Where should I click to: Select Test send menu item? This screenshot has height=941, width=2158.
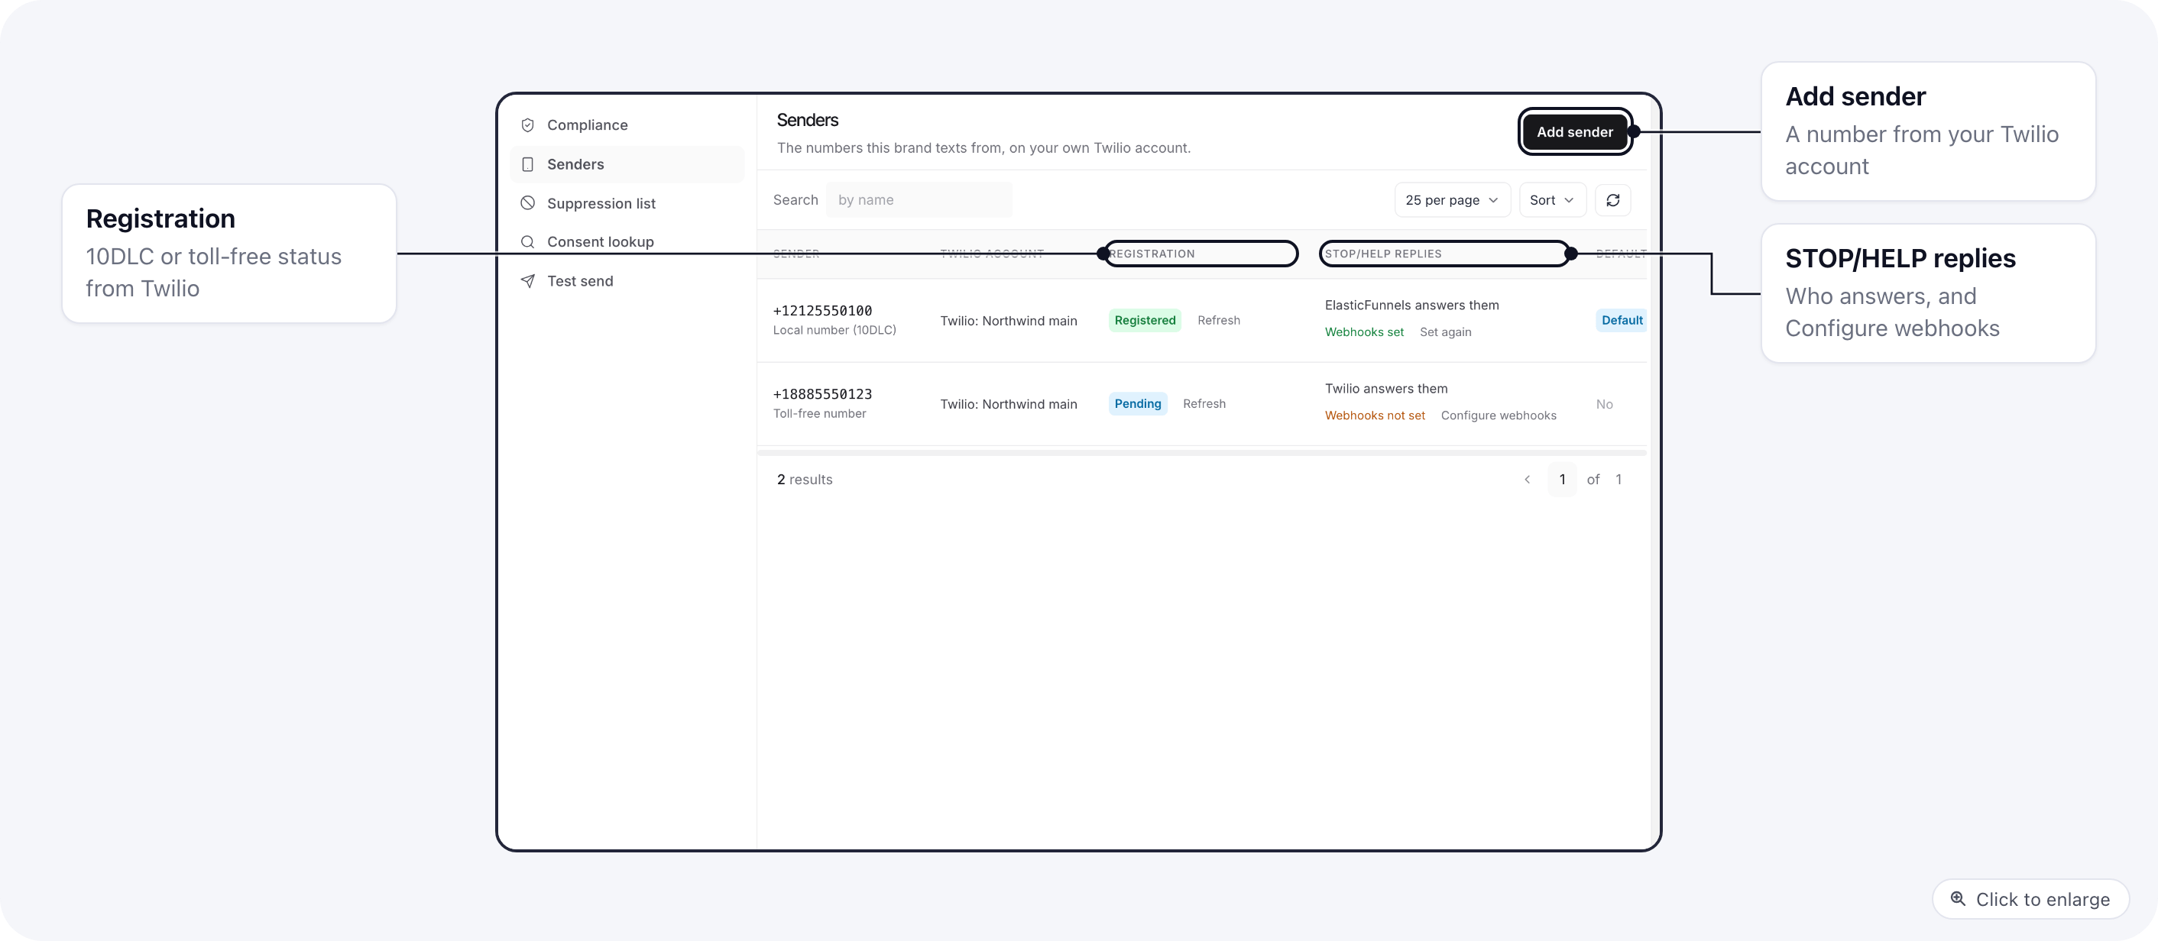627,280
